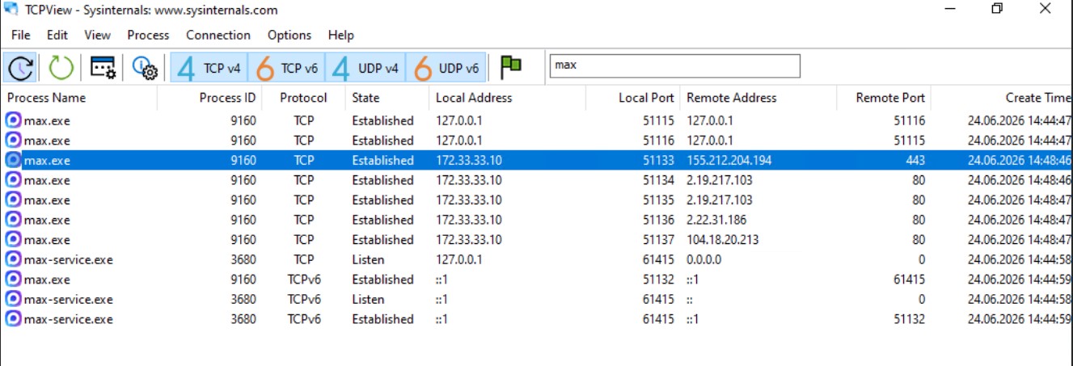Click local port 51136 cell
The image size is (1073, 366).
(x=658, y=220)
